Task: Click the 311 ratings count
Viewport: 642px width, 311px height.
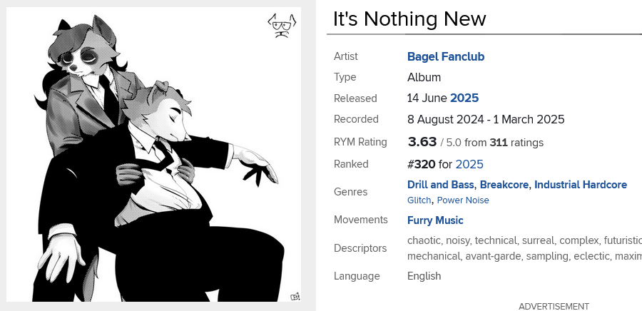Action: coord(499,143)
